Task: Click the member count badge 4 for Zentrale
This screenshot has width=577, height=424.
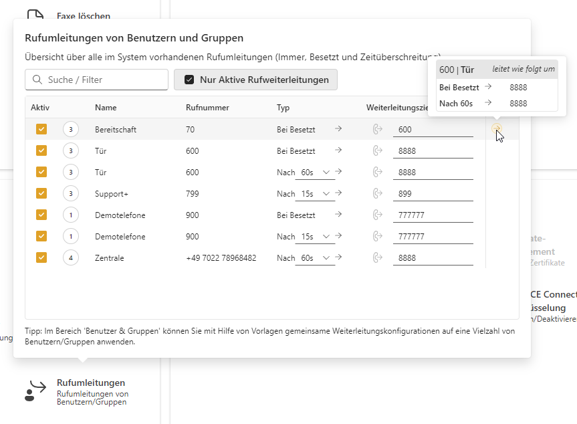Action: [71, 257]
